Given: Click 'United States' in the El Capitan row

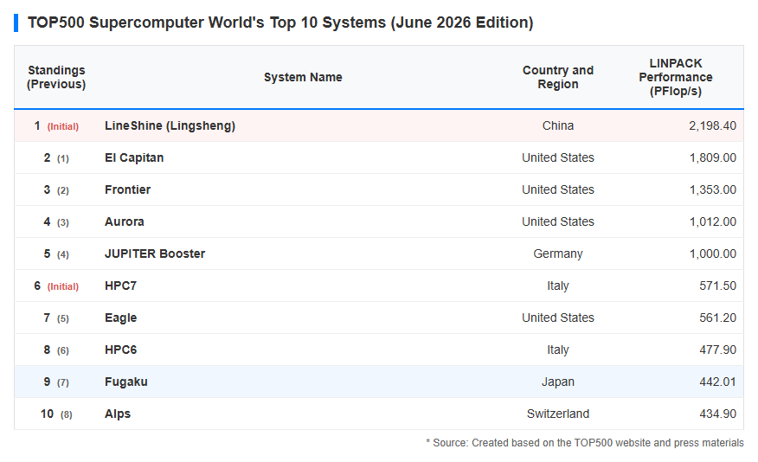Looking at the screenshot, I should click(x=558, y=157).
